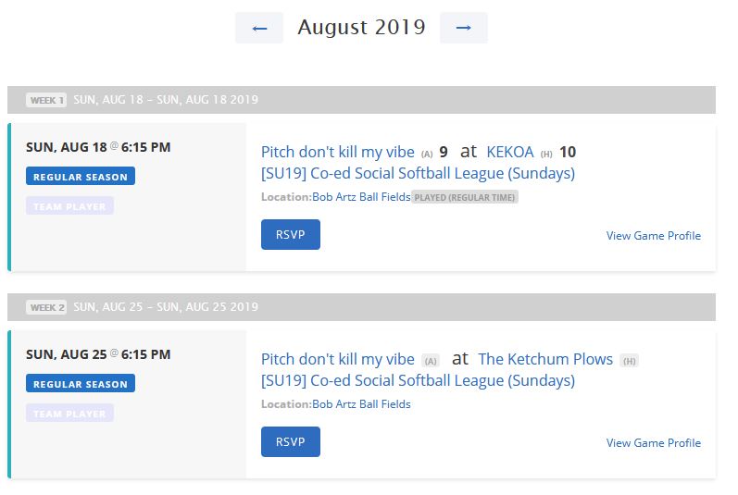Click the Regular Season badge on Aug 25
Image resolution: width=738 pixels, height=495 pixels.
coord(81,384)
